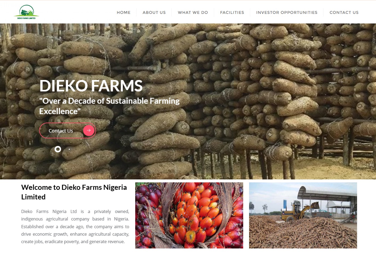376x253 pixels.
Task: Open the About Us menu
Action: point(154,13)
